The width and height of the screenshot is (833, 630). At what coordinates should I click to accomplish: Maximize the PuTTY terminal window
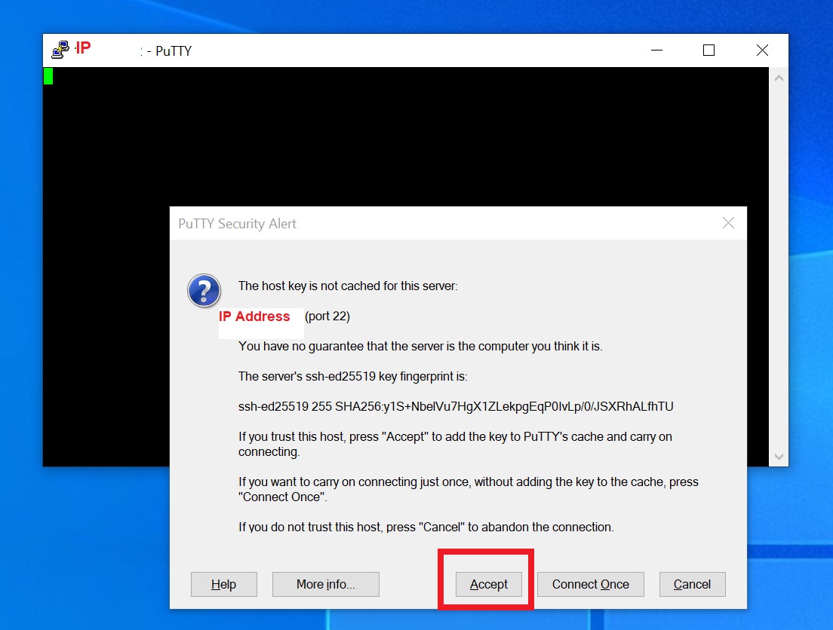coord(709,50)
